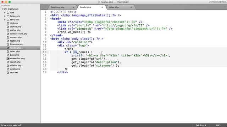This screenshot has height=127, width=227.
Task: Open functions.php in the folder tree
Action: (17, 44)
